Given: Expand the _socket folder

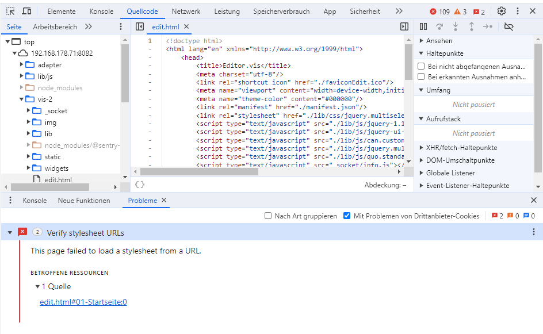Looking at the screenshot, I should tap(28, 111).
